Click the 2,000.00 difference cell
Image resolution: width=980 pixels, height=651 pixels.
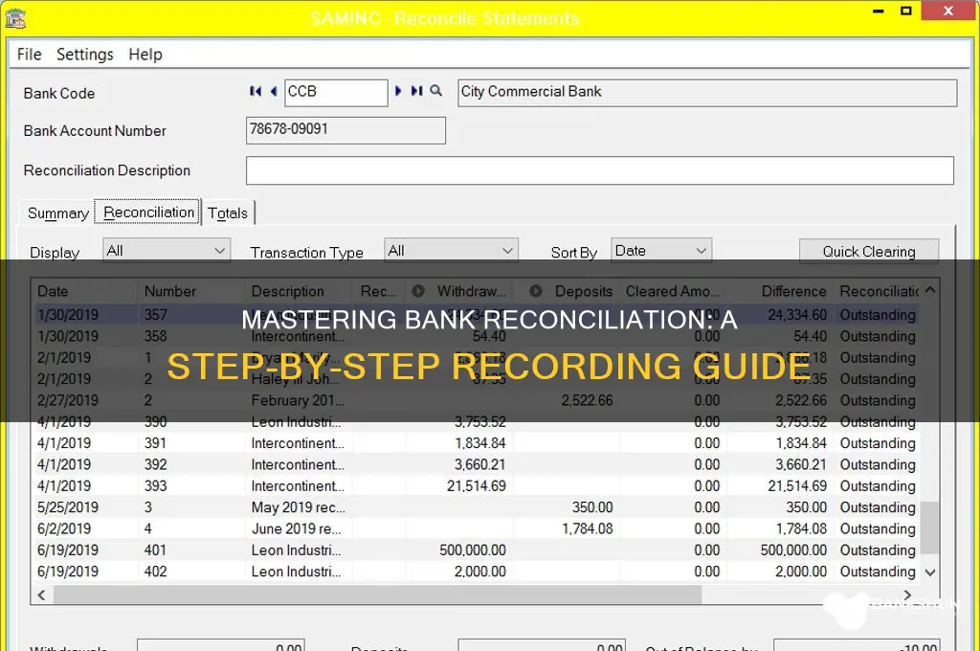click(x=779, y=572)
